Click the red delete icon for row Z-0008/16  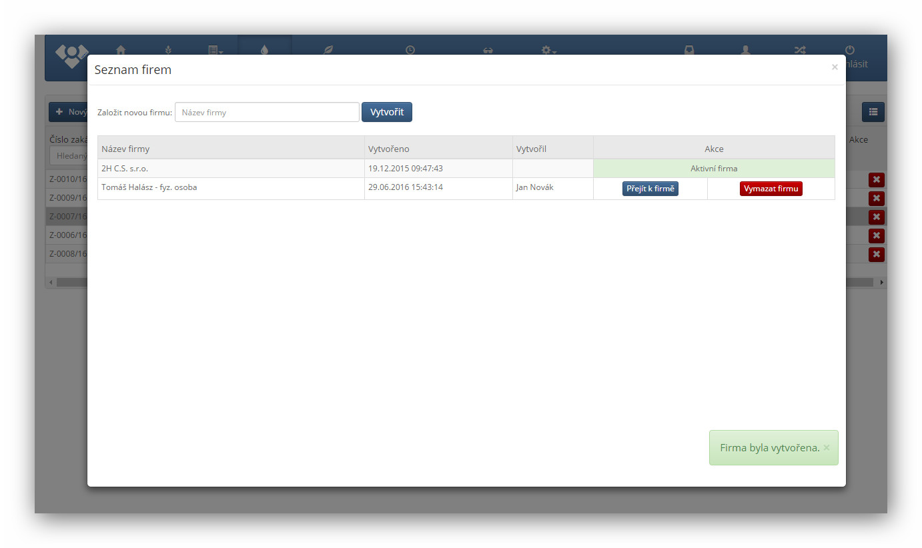click(876, 254)
